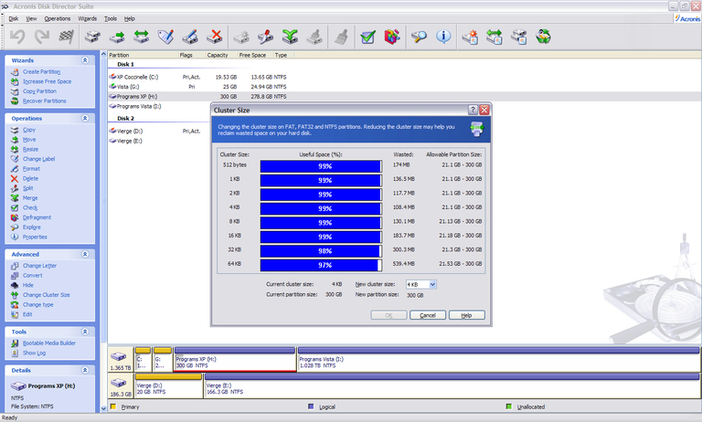Collapse the Operations panel
This screenshot has width=702, height=422.
[x=85, y=118]
